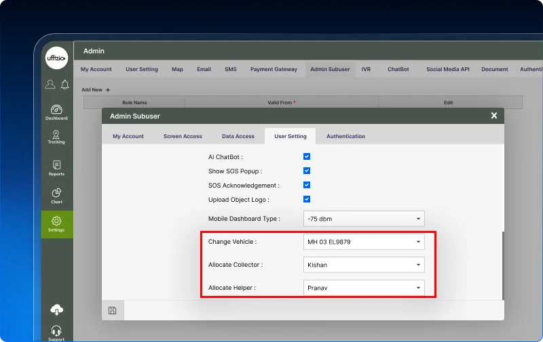
Task: Open Settings in sidebar
Action: click(57, 225)
